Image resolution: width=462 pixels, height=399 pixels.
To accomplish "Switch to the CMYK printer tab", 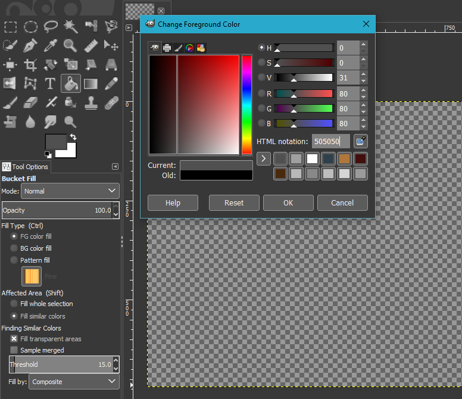I will [167, 48].
